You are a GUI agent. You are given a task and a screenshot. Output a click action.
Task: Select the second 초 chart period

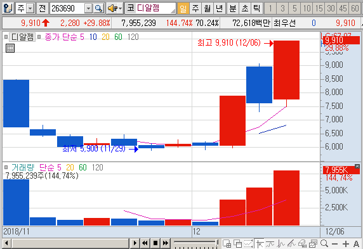pos(245,9)
